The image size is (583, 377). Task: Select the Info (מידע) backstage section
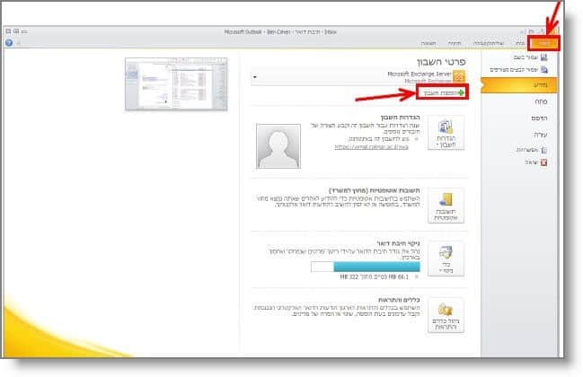coord(519,85)
